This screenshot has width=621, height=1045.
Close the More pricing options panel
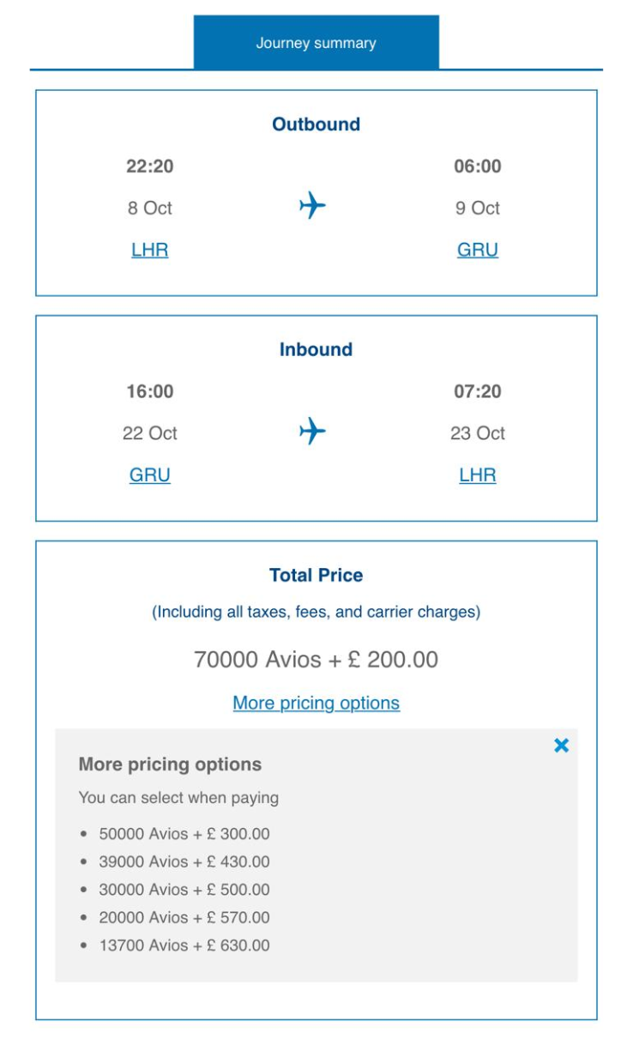[561, 746]
